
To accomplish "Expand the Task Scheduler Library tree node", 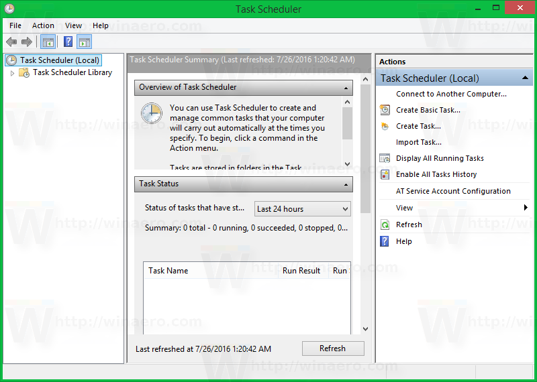I will [x=12, y=73].
